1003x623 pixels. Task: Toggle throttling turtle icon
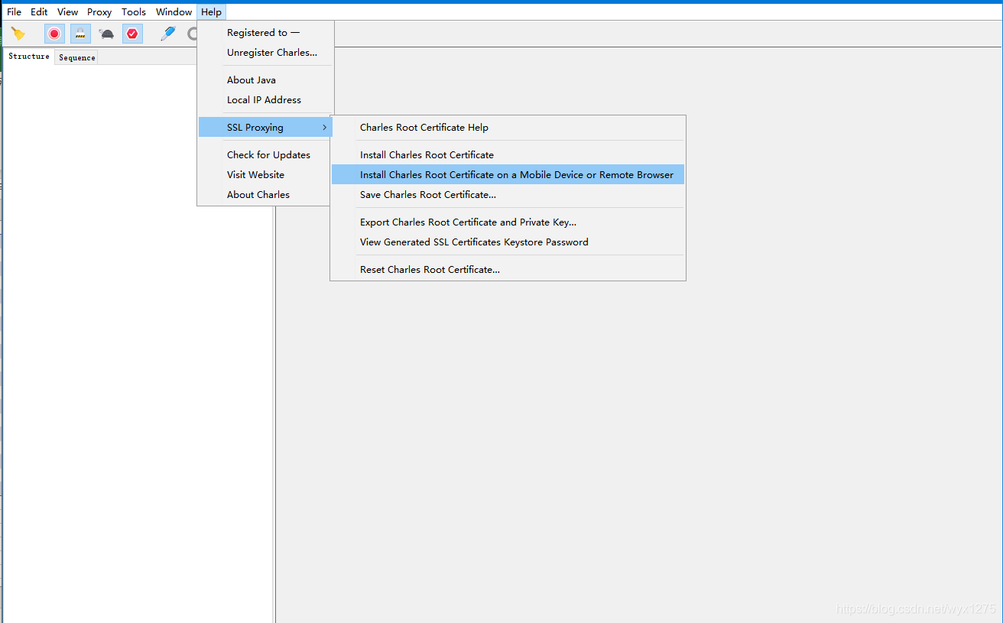[106, 34]
